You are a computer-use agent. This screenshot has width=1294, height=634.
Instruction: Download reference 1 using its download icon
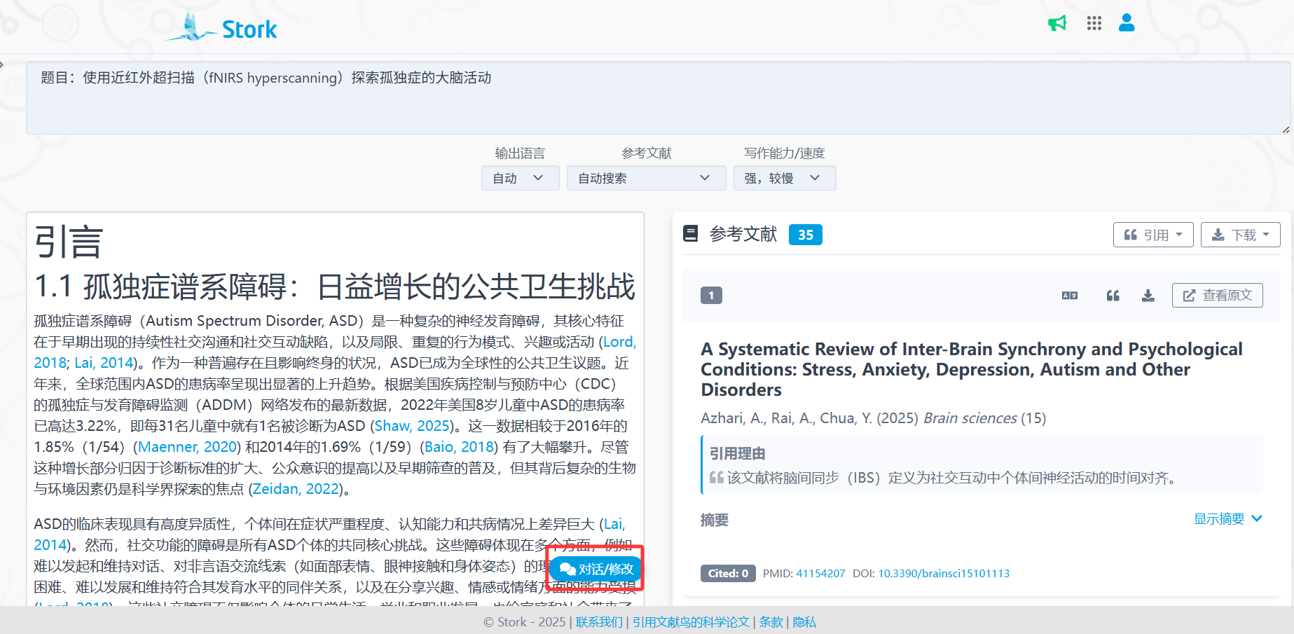(1148, 296)
